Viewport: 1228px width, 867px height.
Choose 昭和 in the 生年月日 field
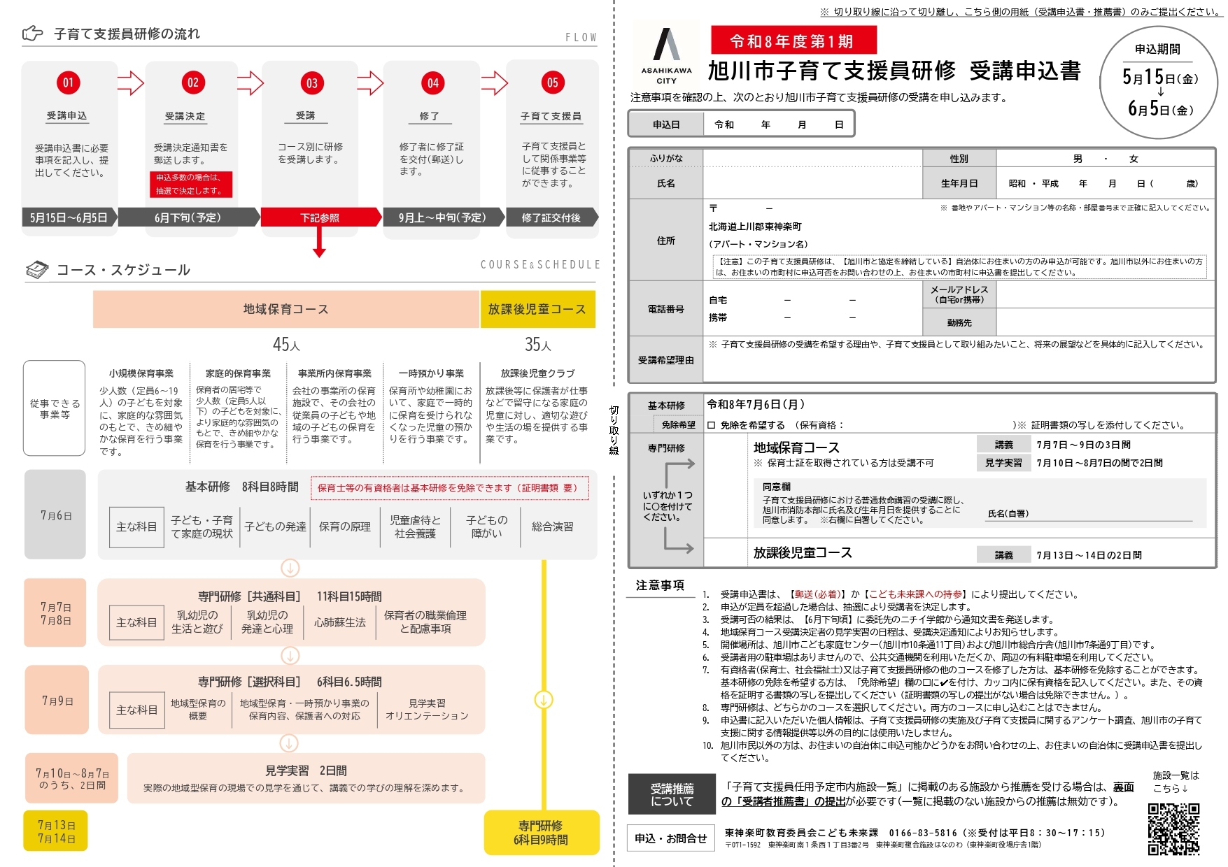[x=1017, y=183]
